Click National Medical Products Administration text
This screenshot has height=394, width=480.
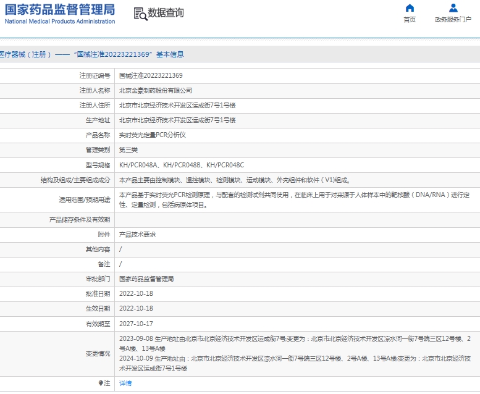60,22
